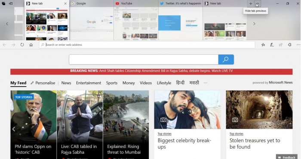The height and width of the screenshot is (159, 301).
Task: Open the YouTube tab preview thumbnail
Action: [136, 24]
